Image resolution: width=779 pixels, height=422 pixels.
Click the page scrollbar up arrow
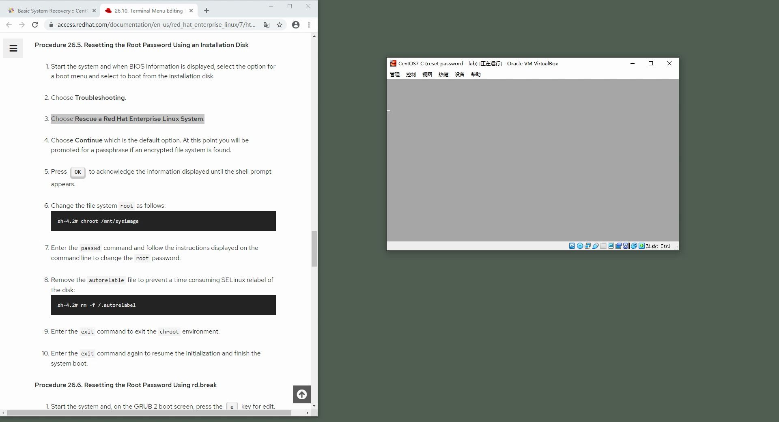(x=314, y=37)
